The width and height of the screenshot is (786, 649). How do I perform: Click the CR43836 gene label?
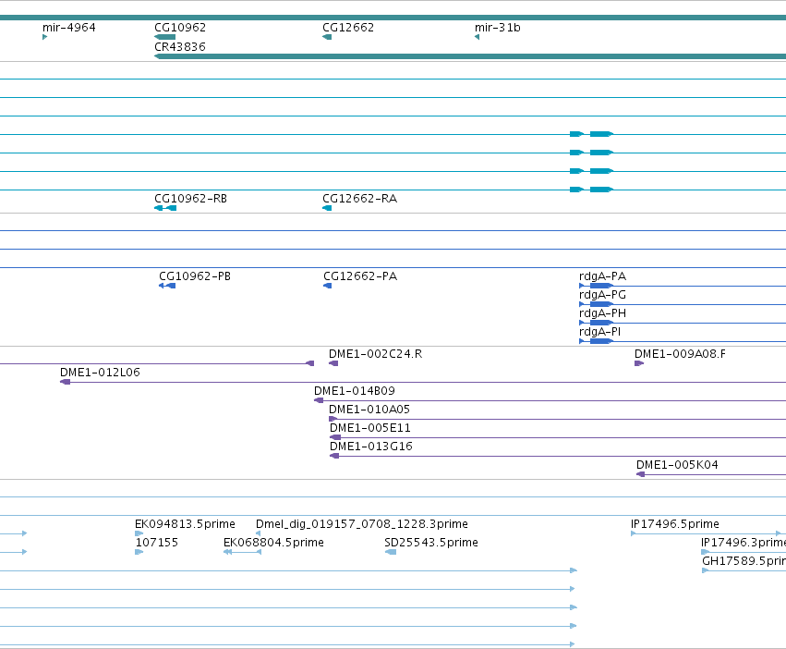(180, 46)
